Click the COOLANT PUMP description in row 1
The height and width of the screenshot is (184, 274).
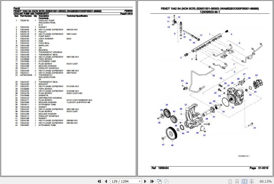point(47,21)
